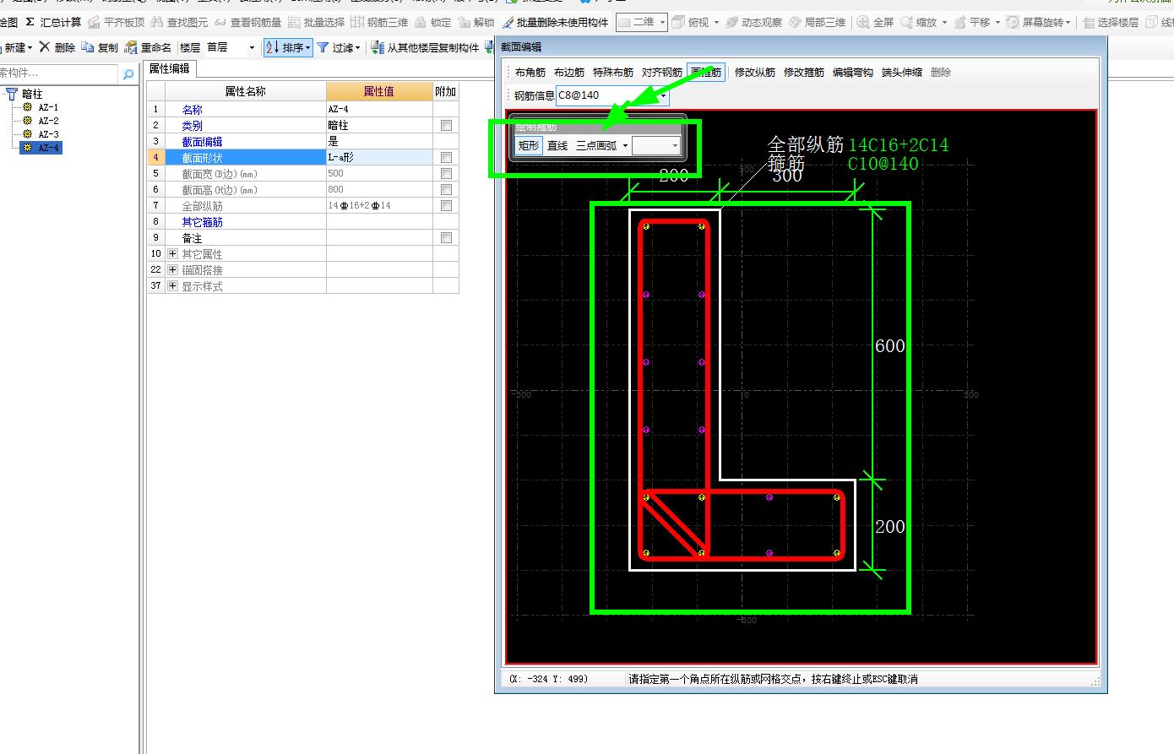Click 修改纵筋 in section editor
Viewport: 1174px width, 754px height.
pos(755,73)
